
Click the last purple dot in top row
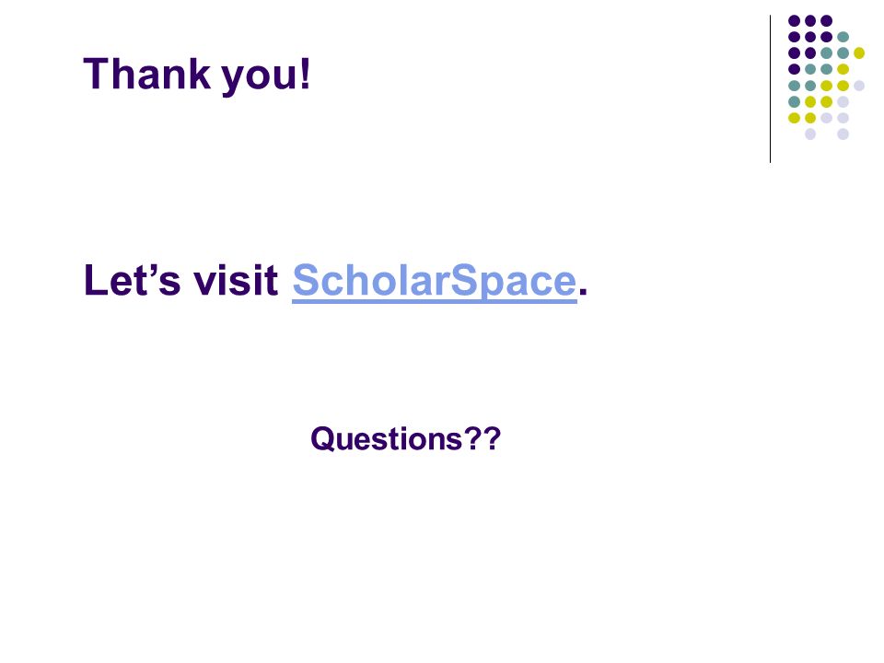click(827, 21)
